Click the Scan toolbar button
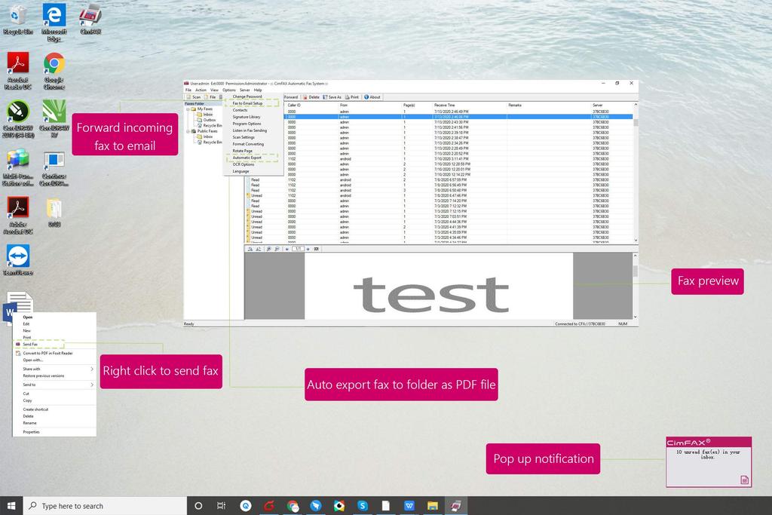772x515 pixels. pos(194,97)
